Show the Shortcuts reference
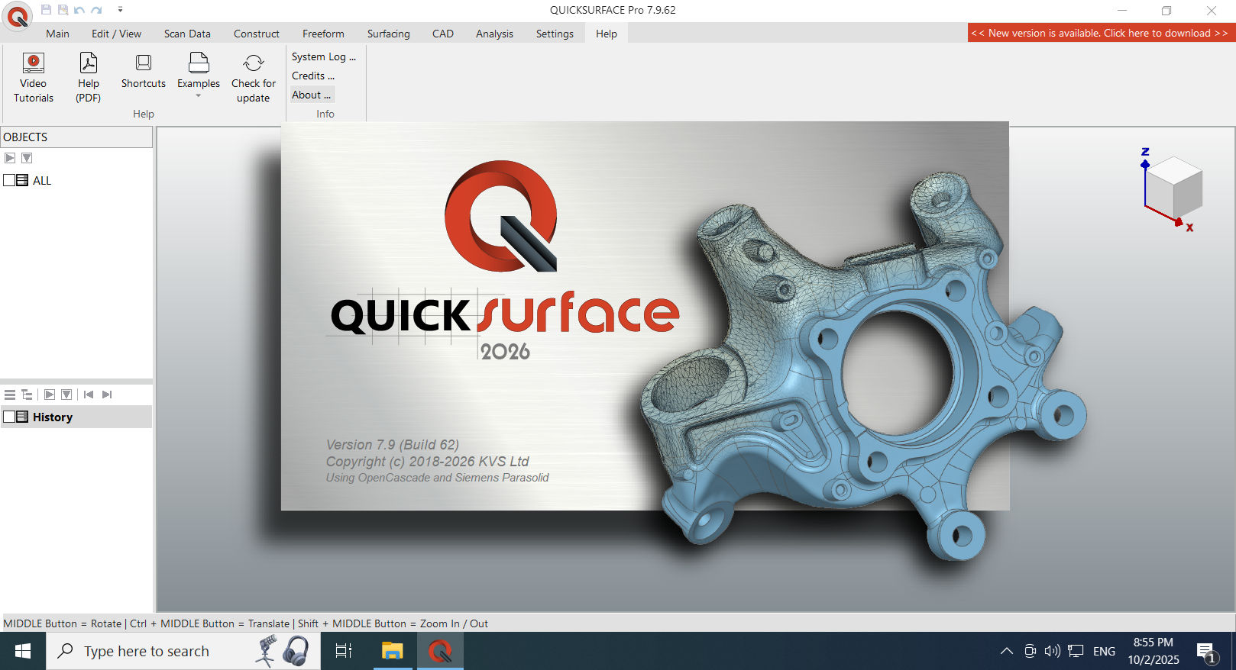This screenshot has width=1236, height=670. click(144, 71)
